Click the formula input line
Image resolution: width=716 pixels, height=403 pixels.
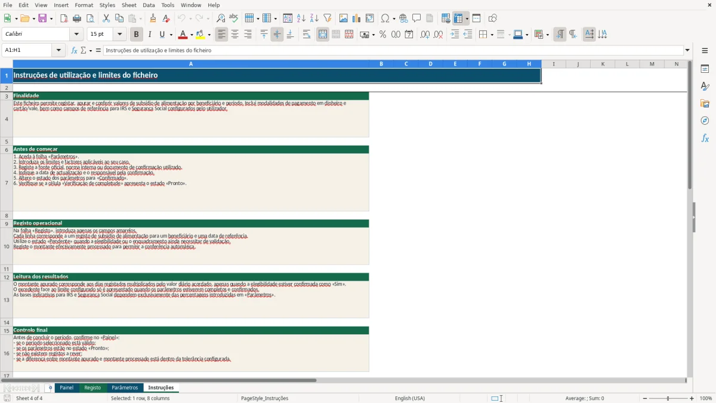393,50
